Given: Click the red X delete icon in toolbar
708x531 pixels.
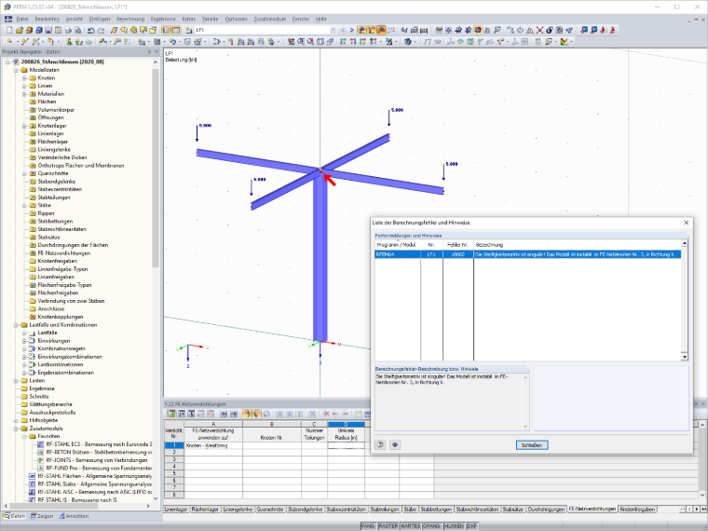Looking at the screenshot, I should click(539, 30).
